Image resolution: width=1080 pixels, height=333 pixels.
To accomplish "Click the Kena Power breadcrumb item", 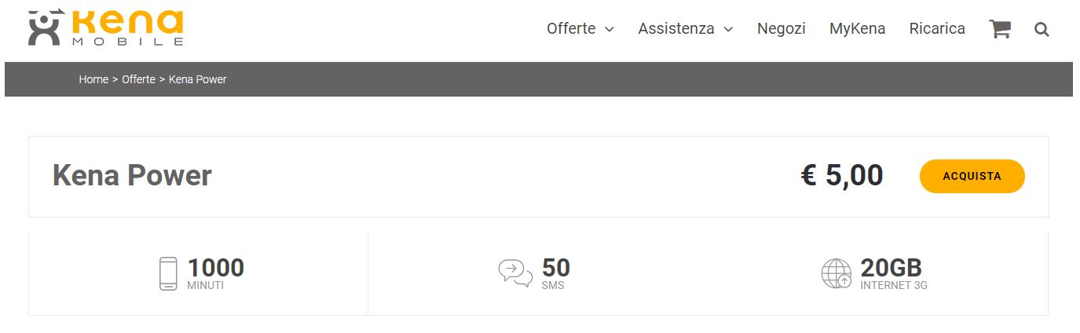I will [198, 79].
